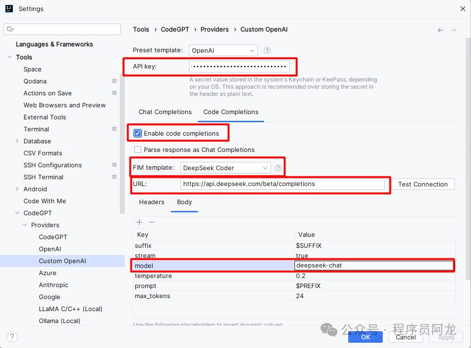This screenshot has height=348, width=471.
Task: Select the Azure provider
Action: tap(47, 273)
